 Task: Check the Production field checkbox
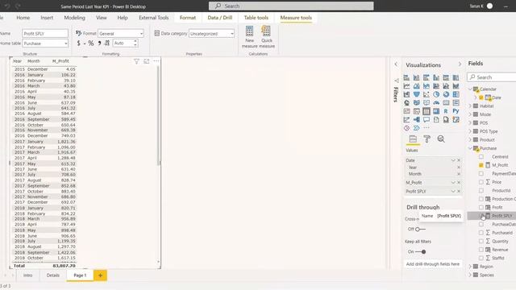pyautogui.click(x=481, y=199)
